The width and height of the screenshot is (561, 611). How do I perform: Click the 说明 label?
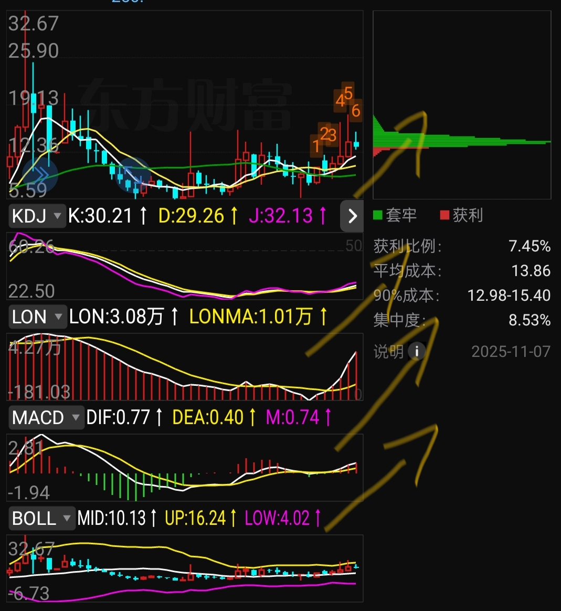click(388, 352)
